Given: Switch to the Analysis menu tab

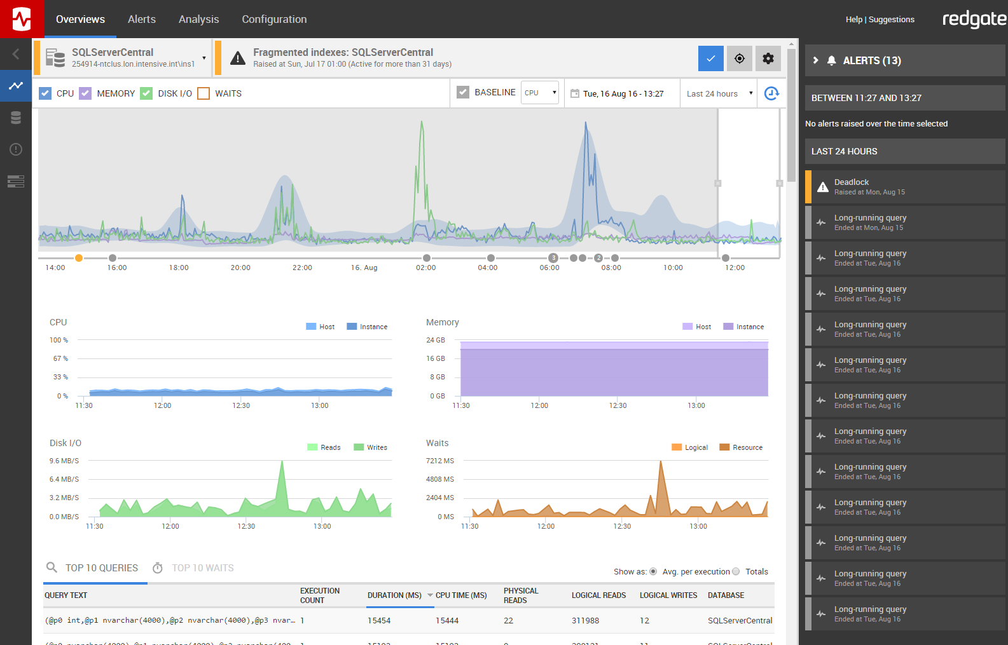Looking at the screenshot, I should [x=198, y=19].
